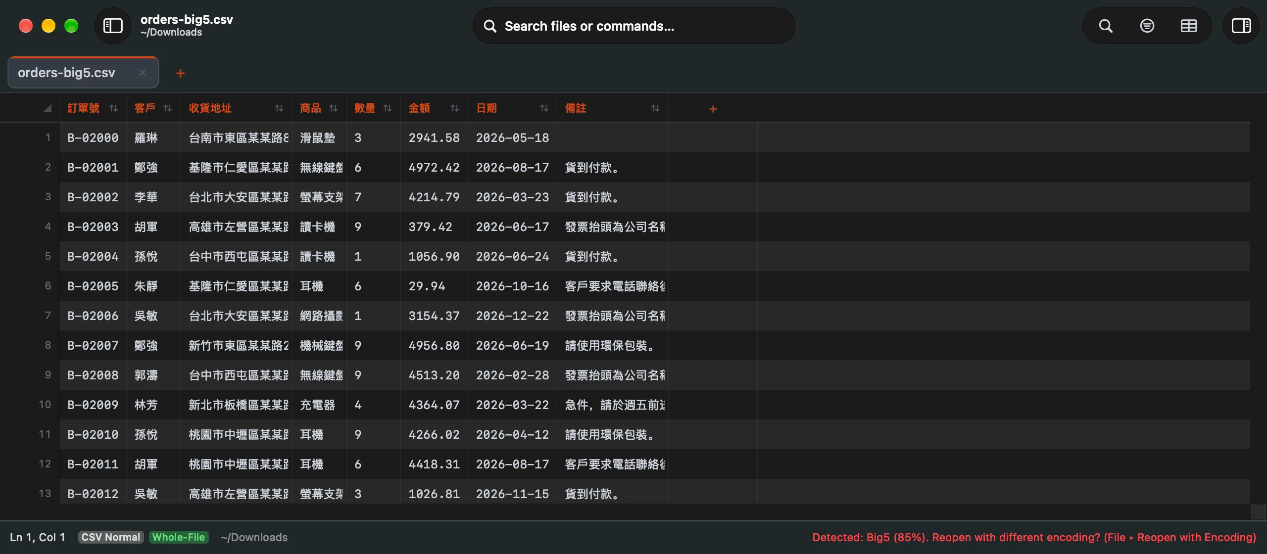Click cell B-02009
Viewport: 1267px width, 554px height.
[x=93, y=405]
